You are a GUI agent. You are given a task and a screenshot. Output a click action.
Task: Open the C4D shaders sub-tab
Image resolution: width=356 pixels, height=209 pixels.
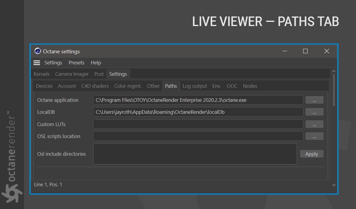click(x=95, y=86)
